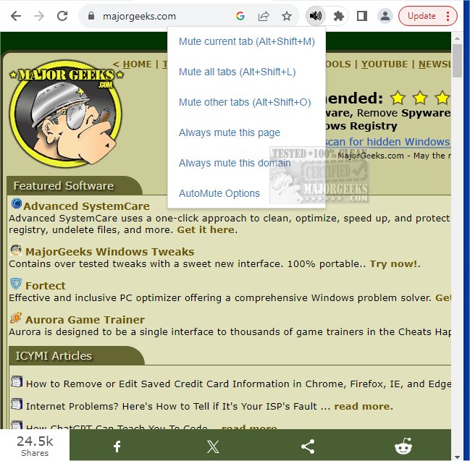Viewport: 470px width, 461px height.
Task: Click the share page icon in address bar
Action: [x=264, y=16]
